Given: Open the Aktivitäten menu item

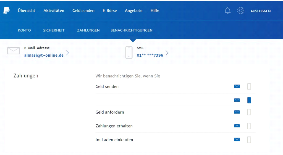Looking at the screenshot, I should 54,11.
